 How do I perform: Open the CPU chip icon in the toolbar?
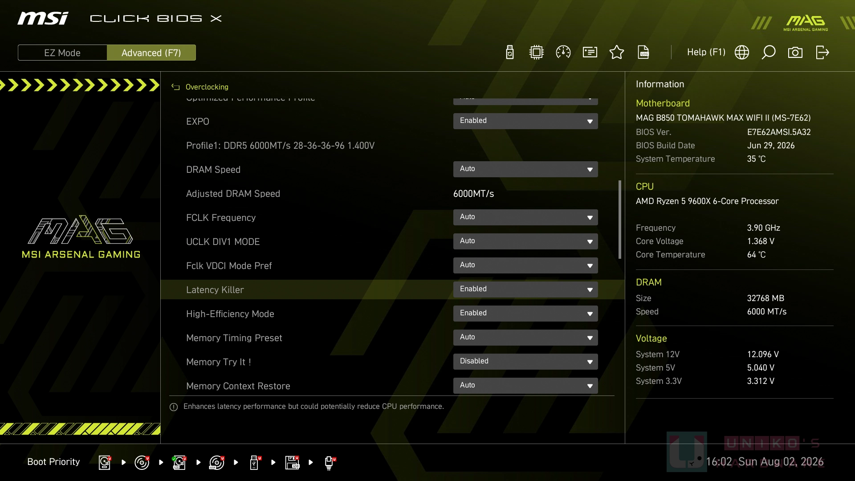click(537, 53)
